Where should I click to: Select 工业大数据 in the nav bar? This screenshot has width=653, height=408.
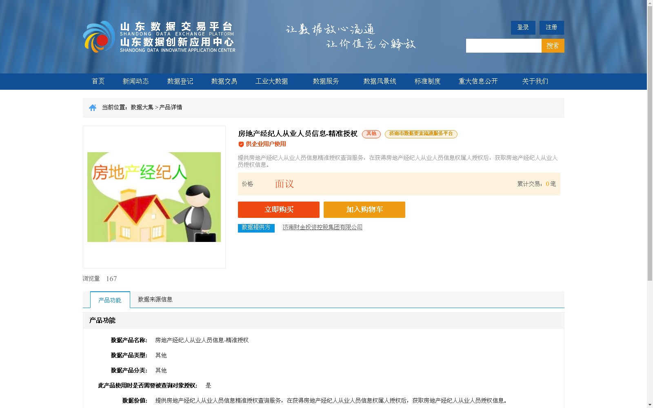tap(271, 81)
